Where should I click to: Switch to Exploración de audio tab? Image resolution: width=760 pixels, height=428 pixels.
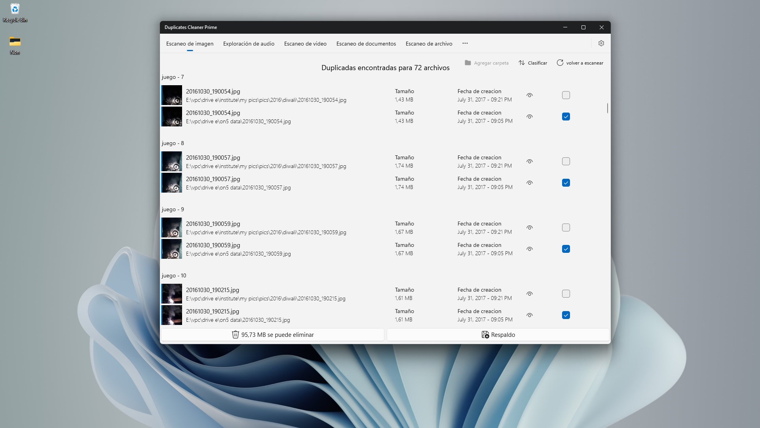pyautogui.click(x=249, y=44)
